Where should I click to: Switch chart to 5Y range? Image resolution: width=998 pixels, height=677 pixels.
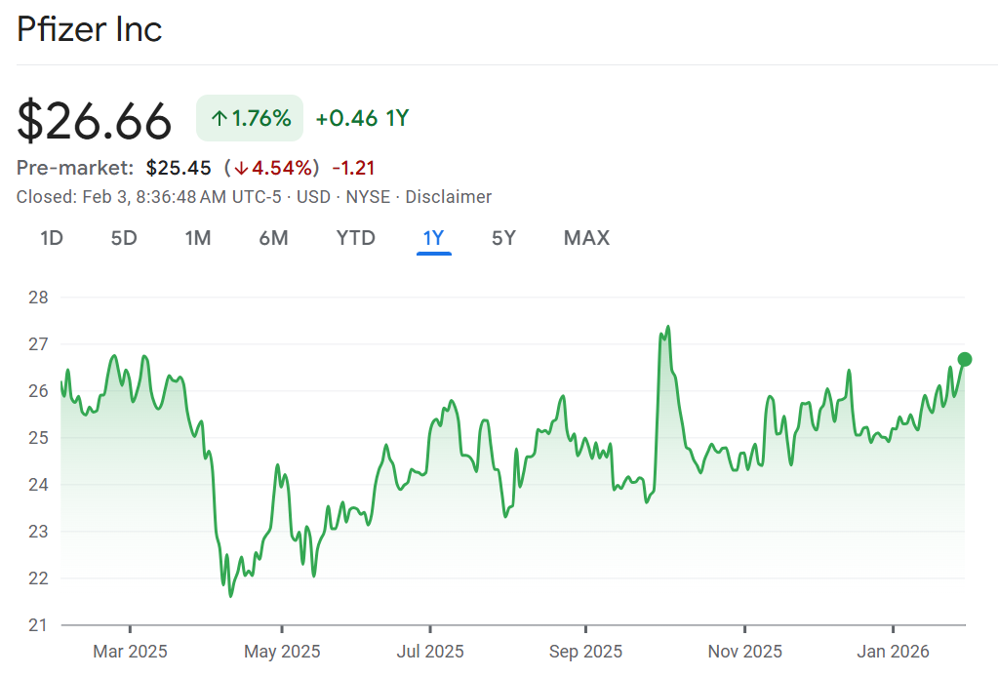pos(503,238)
